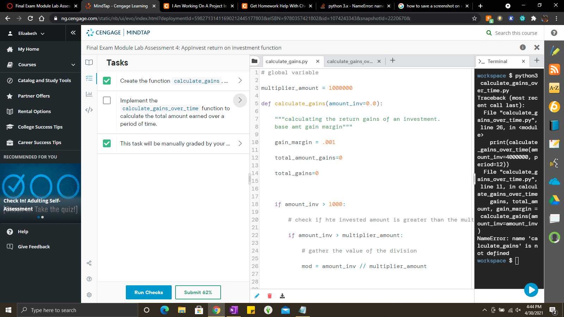Click the trash delete file icon
The width and height of the screenshot is (564, 317).
270,296
